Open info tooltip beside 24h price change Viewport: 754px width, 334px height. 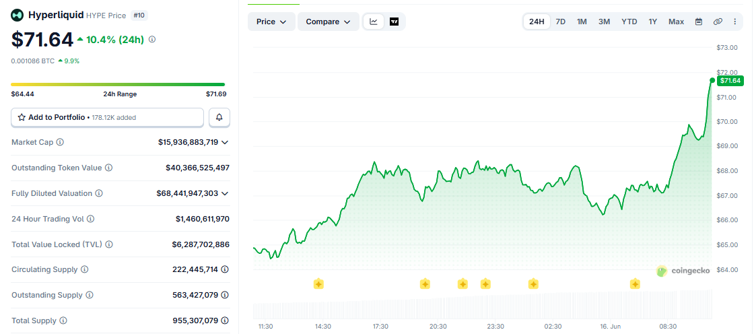pyautogui.click(x=152, y=40)
